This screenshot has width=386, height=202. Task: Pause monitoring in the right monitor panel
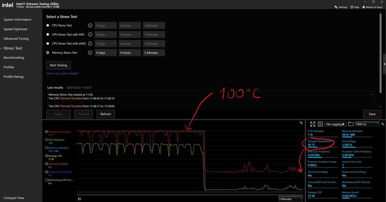click(320, 124)
